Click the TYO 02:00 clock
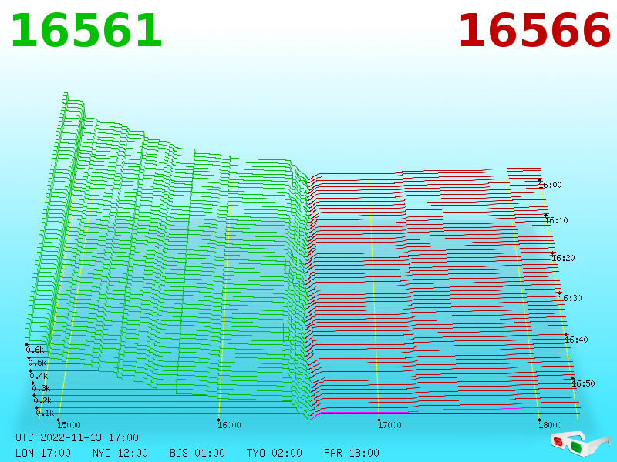Viewport: 617px width, 462px height. pos(275,453)
